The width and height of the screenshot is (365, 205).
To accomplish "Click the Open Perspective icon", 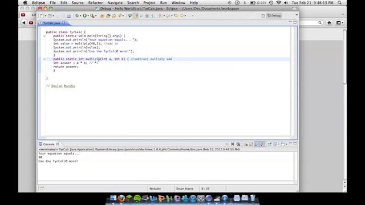I will pos(263,15).
